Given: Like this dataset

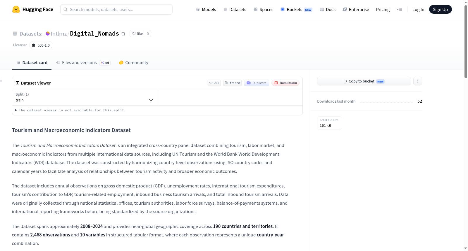Looking at the screenshot, I should tap(137, 34).
